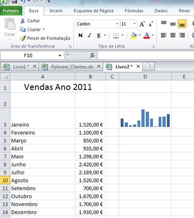Toggle italic I formatting
This screenshot has height=218, width=194.
89,35
